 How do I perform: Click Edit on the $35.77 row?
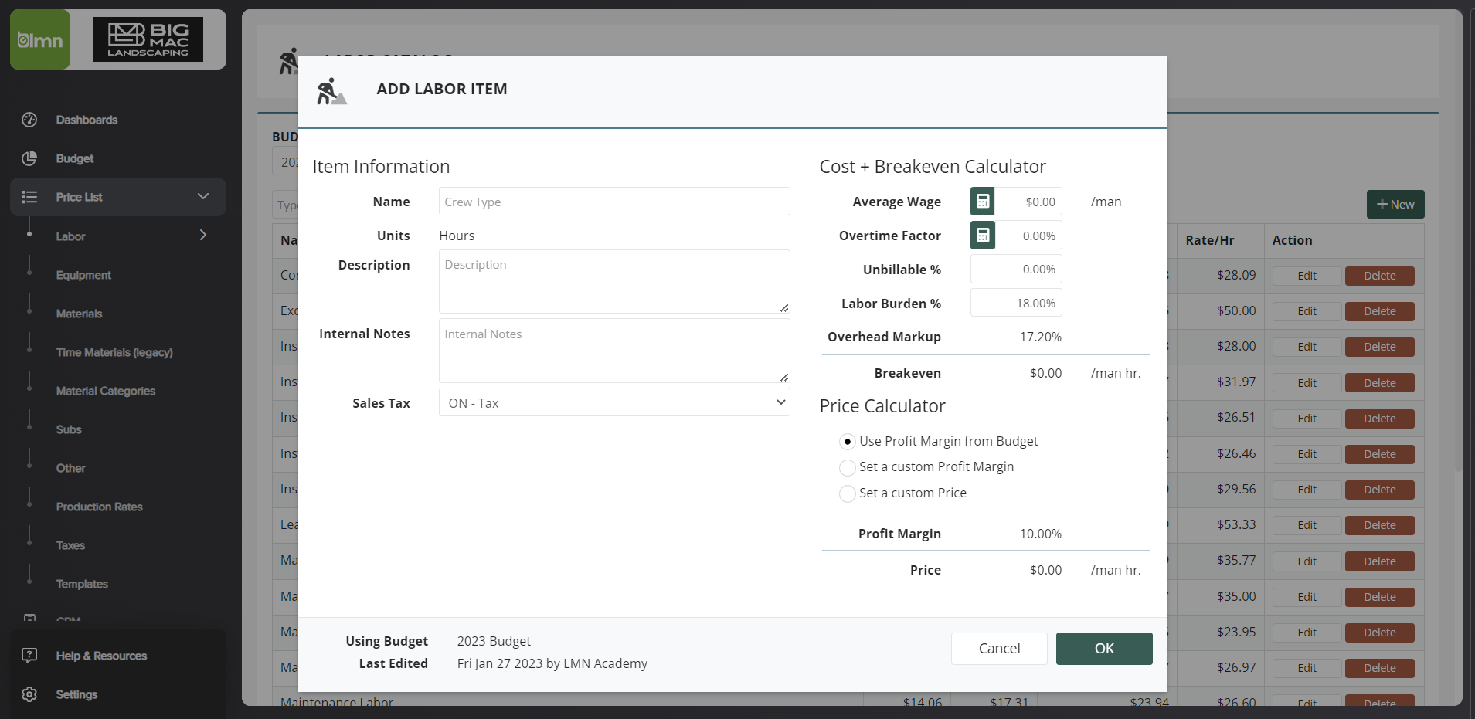click(x=1307, y=561)
